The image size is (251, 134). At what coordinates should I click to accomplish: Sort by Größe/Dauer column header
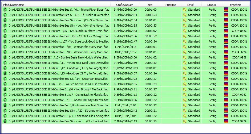pyautogui.click(x=125, y=5)
